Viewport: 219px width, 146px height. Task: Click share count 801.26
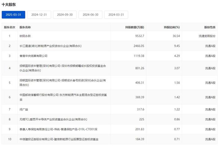pyautogui.click(x=140, y=68)
